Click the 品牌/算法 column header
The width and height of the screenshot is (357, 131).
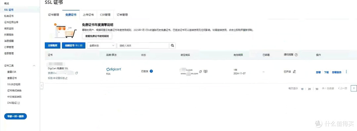tap(111, 55)
